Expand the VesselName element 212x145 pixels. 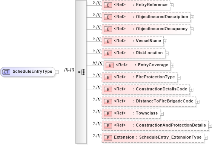click(165, 41)
